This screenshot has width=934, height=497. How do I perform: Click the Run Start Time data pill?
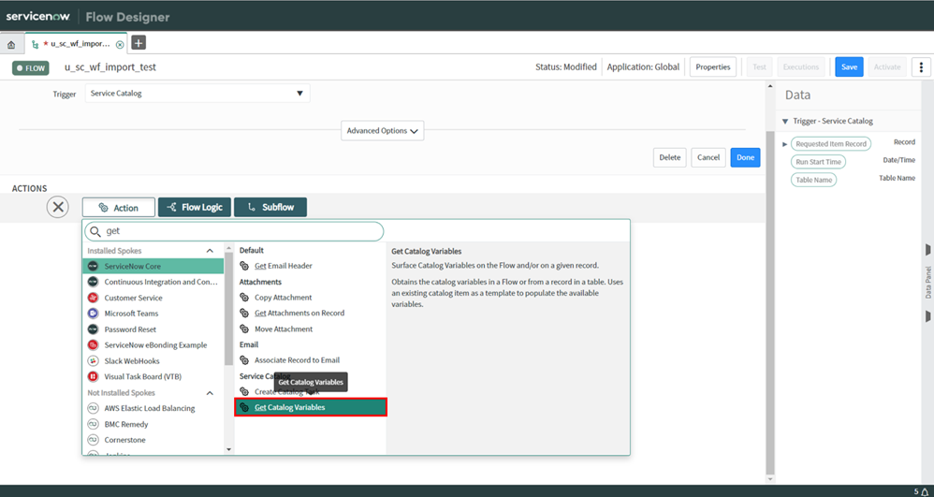pos(818,162)
